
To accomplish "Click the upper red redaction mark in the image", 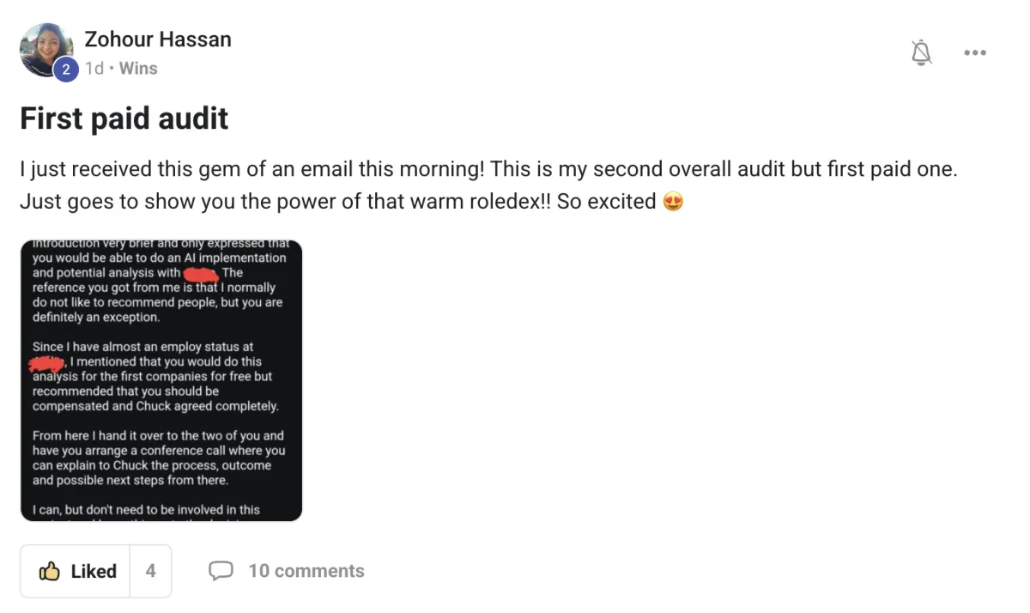I will [x=202, y=275].
